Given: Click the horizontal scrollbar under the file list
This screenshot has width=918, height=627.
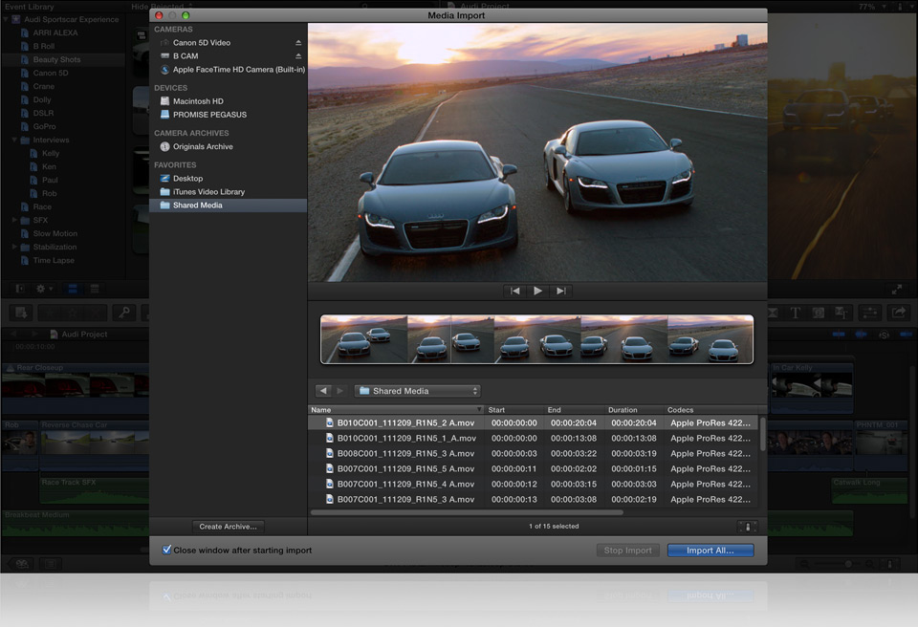Looking at the screenshot, I should (x=467, y=513).
